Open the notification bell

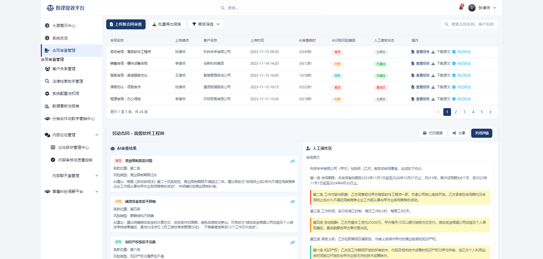(461, 8)
